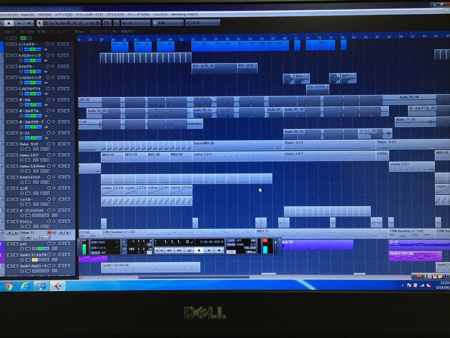
Task: Open the Steinberg Hub(S) menu
Action: (x=184, y=15)
